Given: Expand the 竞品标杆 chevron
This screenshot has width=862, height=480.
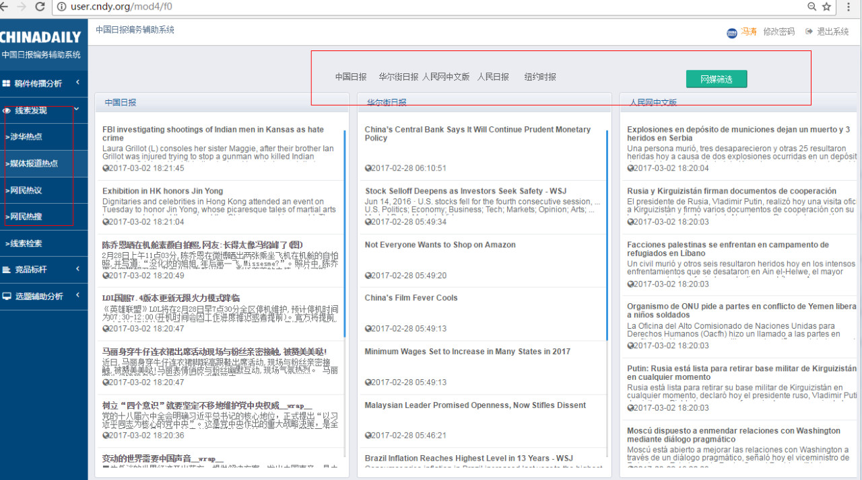Looking at the screenshot, I should [x=77, y=269].
